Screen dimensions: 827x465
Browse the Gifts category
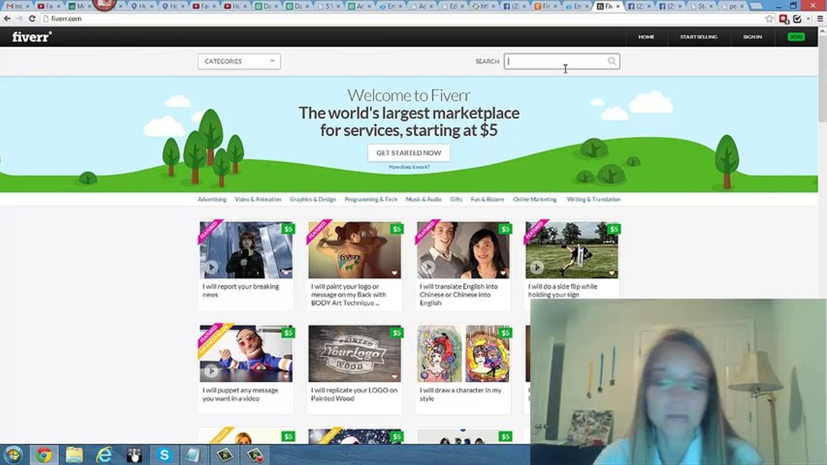[x=456, y=200]
